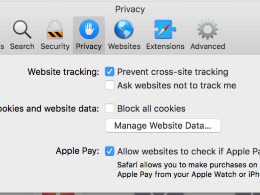Select the Websites tab label
The width and height of the screenshot is (260, 195).
(124, 46)
